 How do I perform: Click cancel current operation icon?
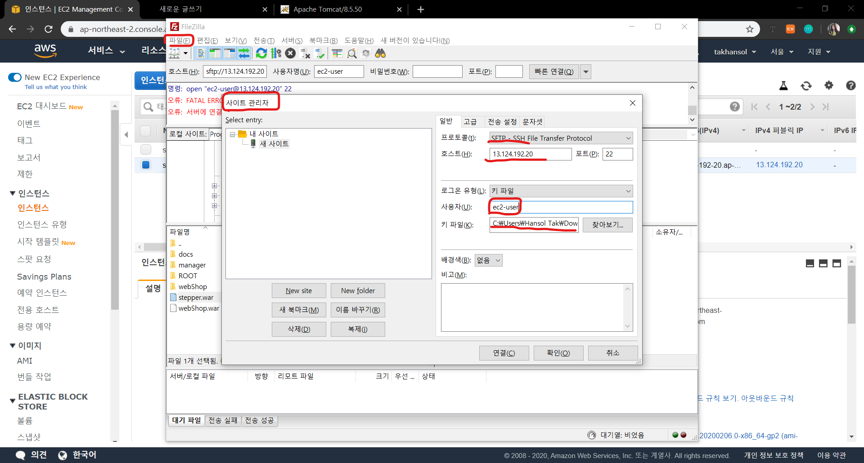291,53
